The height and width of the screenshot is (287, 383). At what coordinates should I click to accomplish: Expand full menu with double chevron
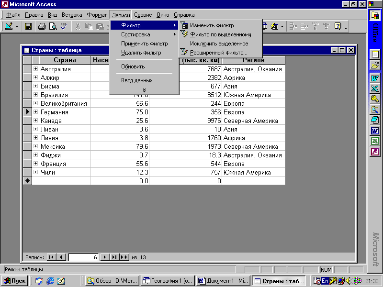click(x=145, y=90)
